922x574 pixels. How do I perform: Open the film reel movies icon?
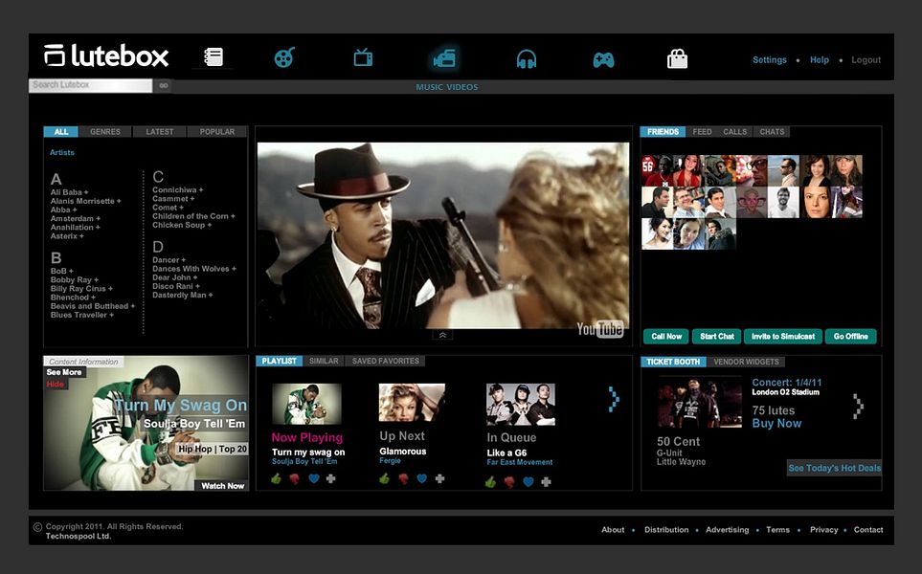coord(284,57)
